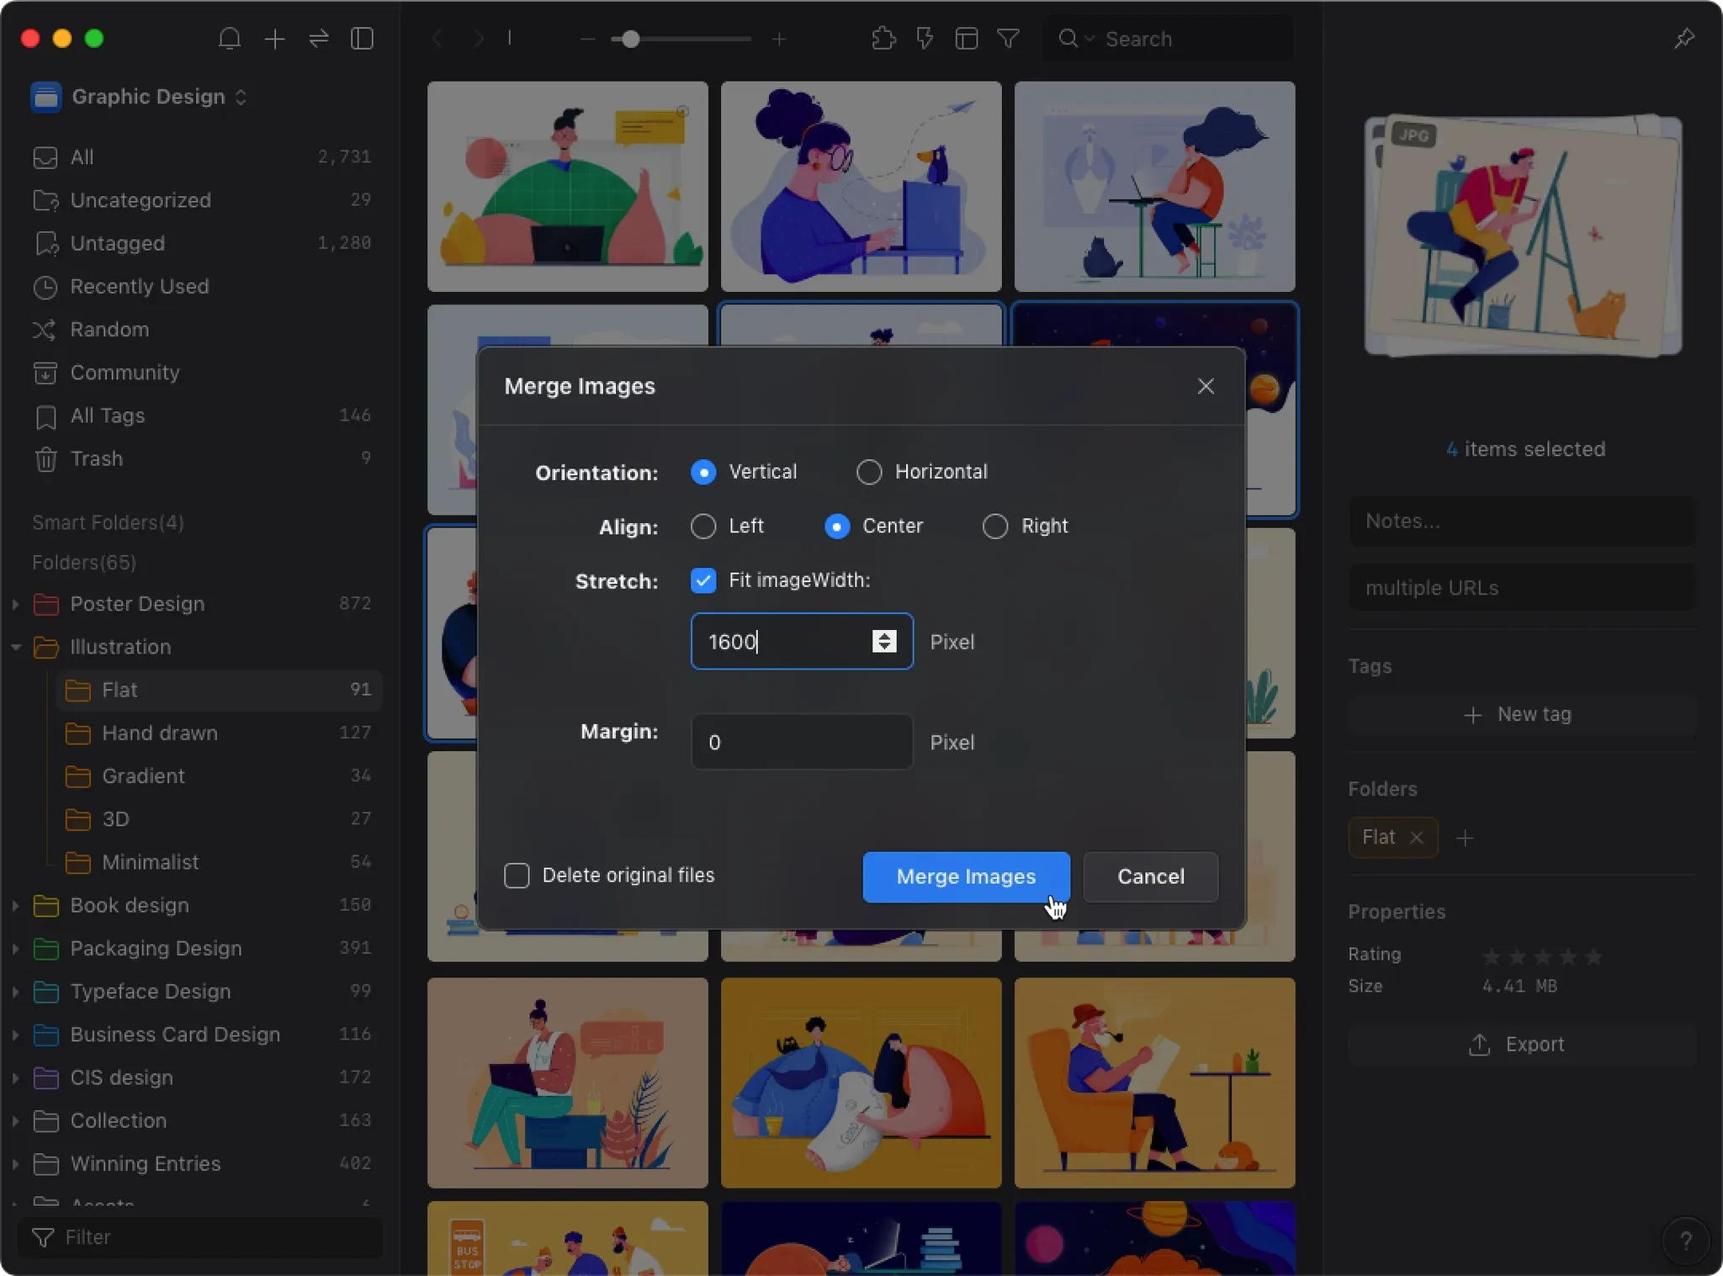This screenshot has height=1276, width=1723.
Task: Select Right alignment
Action: click(x=995, y=527)
